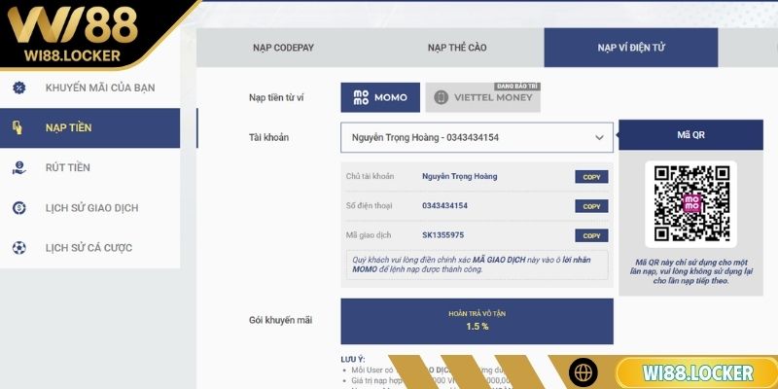Click the Gói khuyến mãi label
778x389 pixels.
point(280,321)
